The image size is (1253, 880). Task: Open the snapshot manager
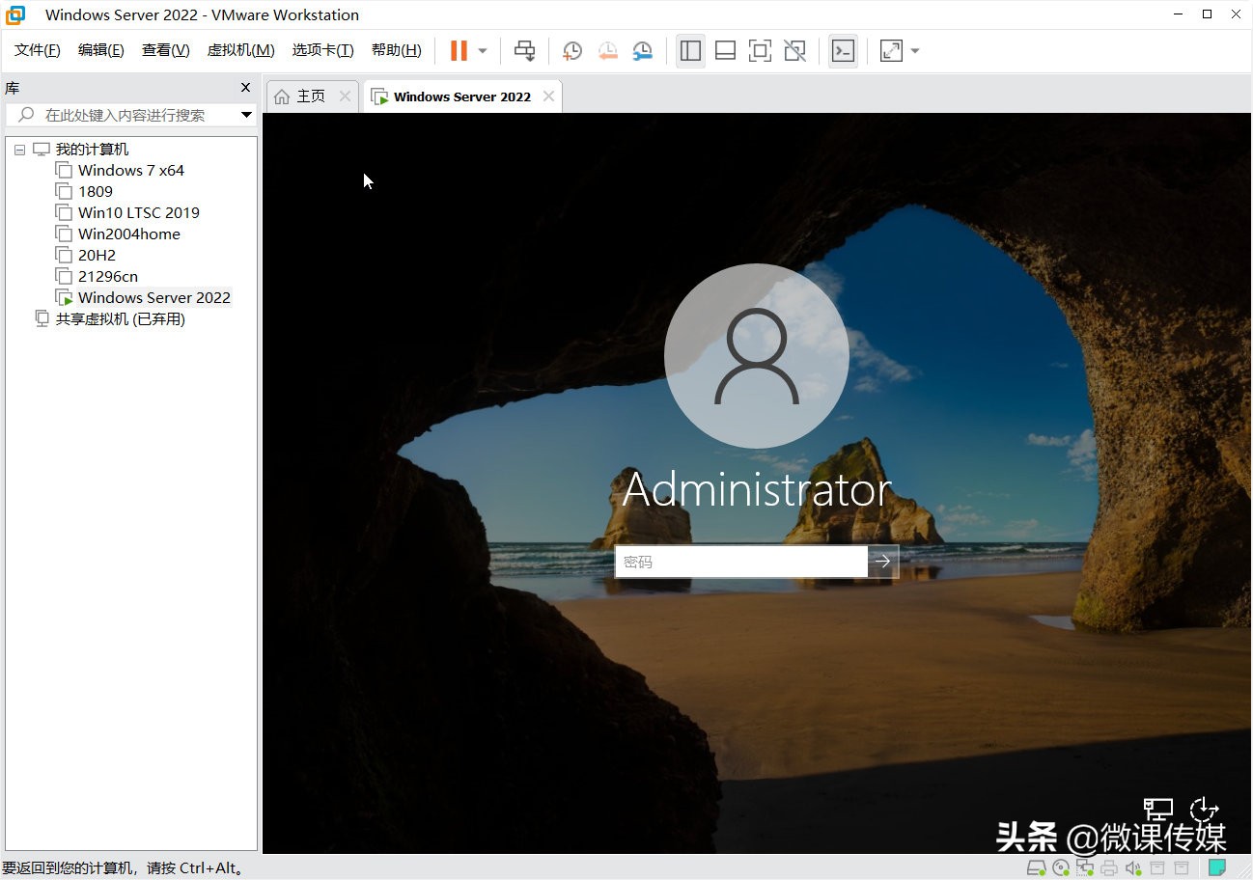(642, 51)
